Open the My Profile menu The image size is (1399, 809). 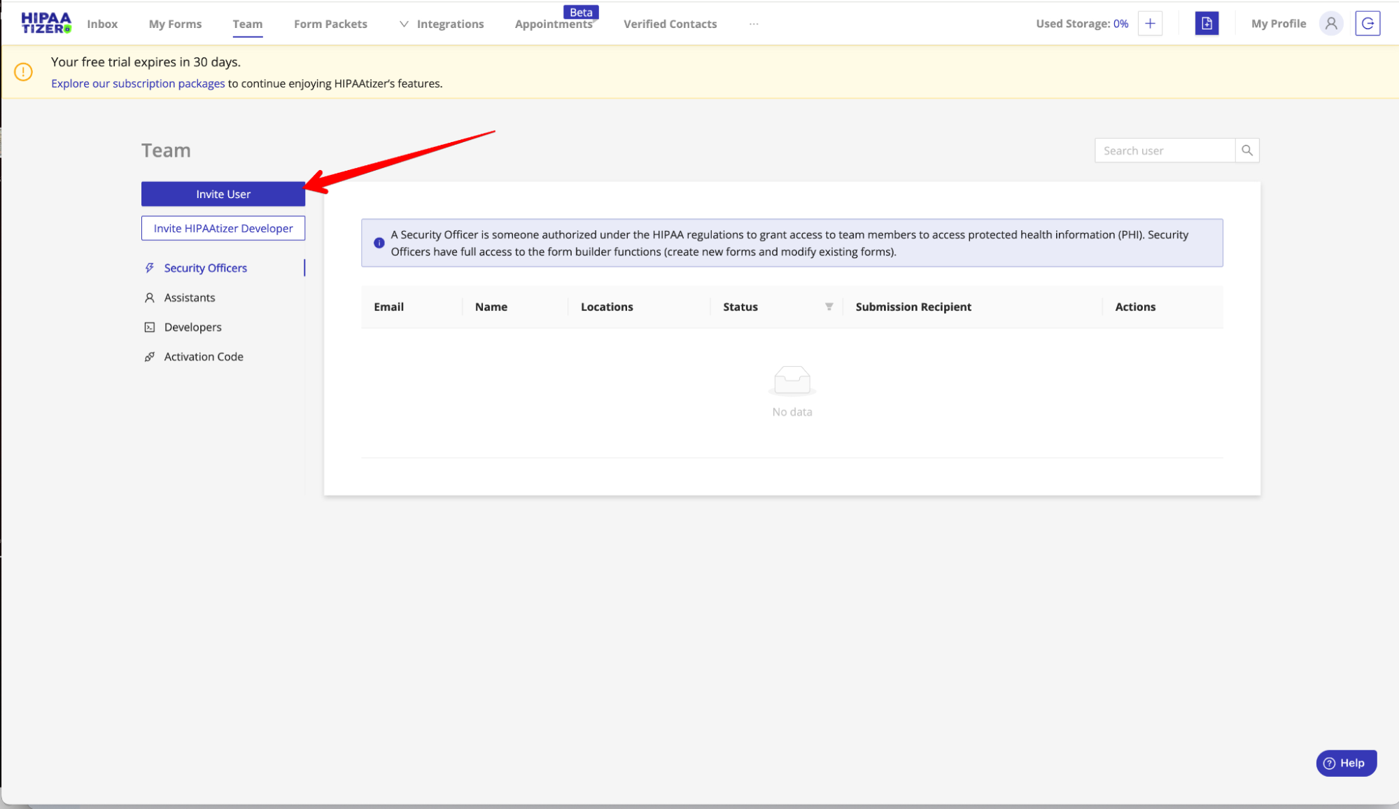click(x=1278, y=24)
